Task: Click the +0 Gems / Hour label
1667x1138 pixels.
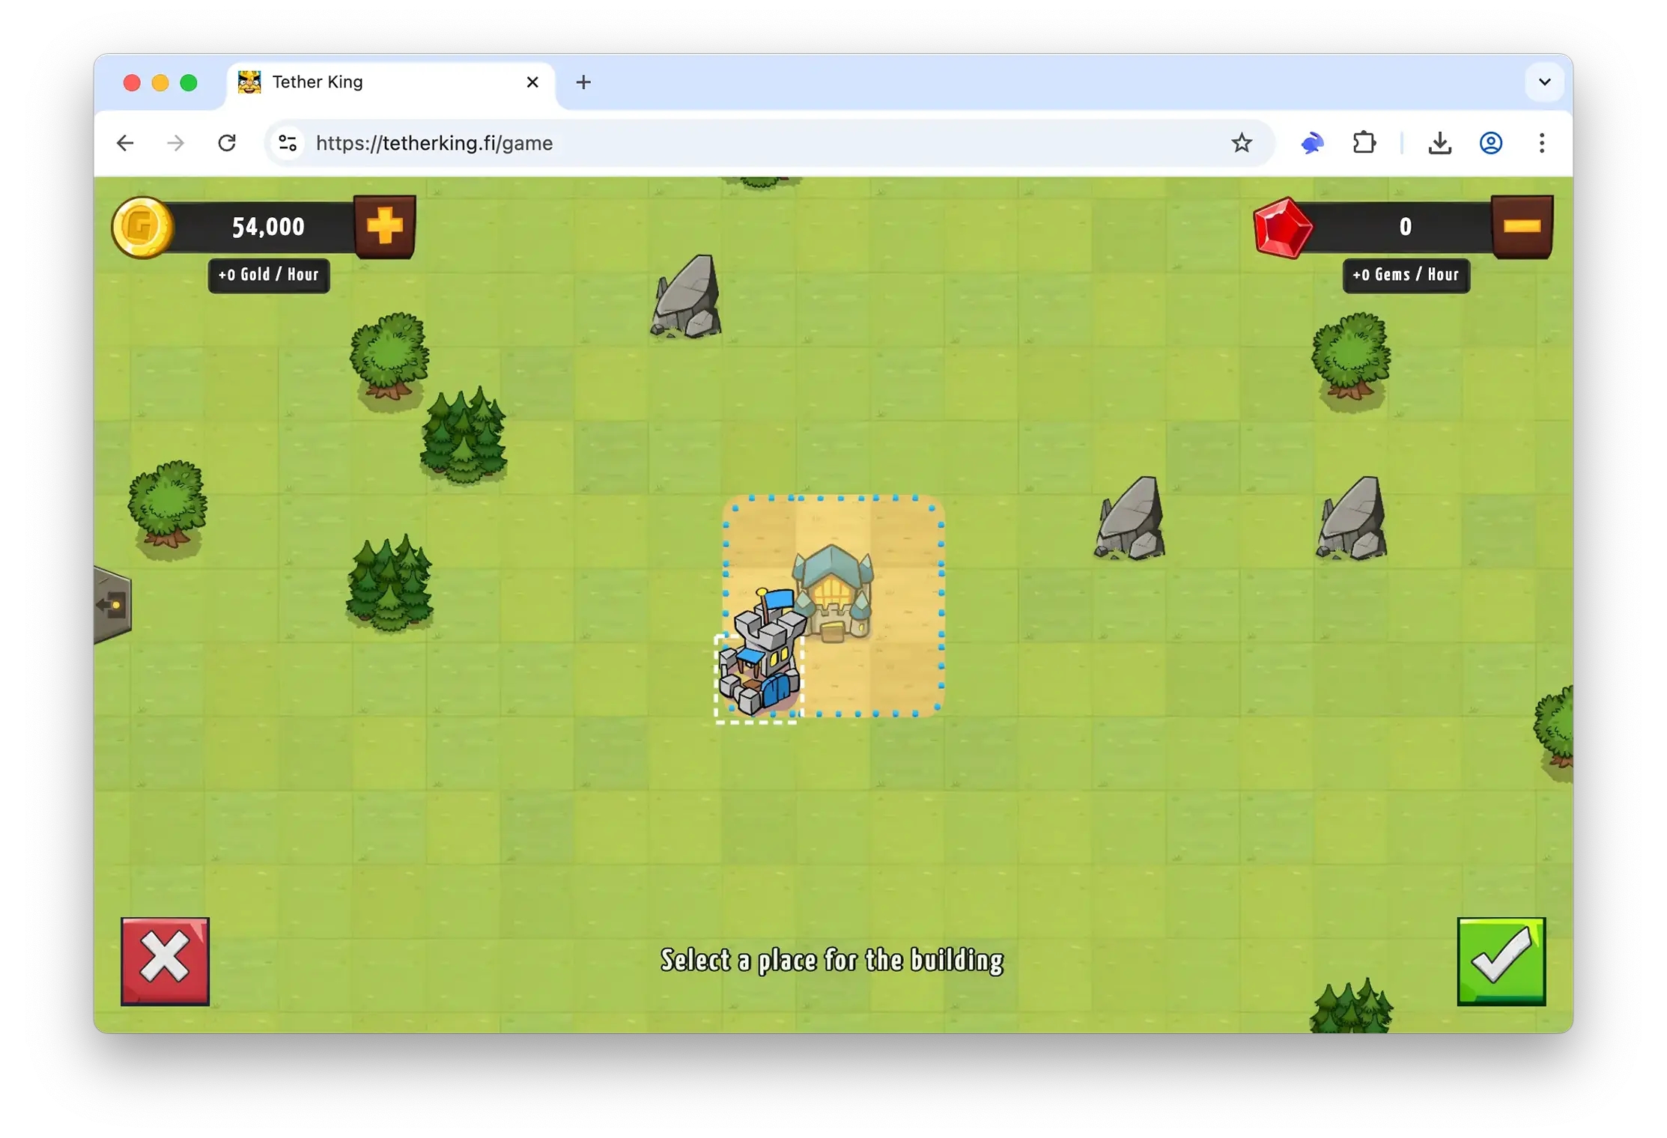Action: coord(1406,275)
